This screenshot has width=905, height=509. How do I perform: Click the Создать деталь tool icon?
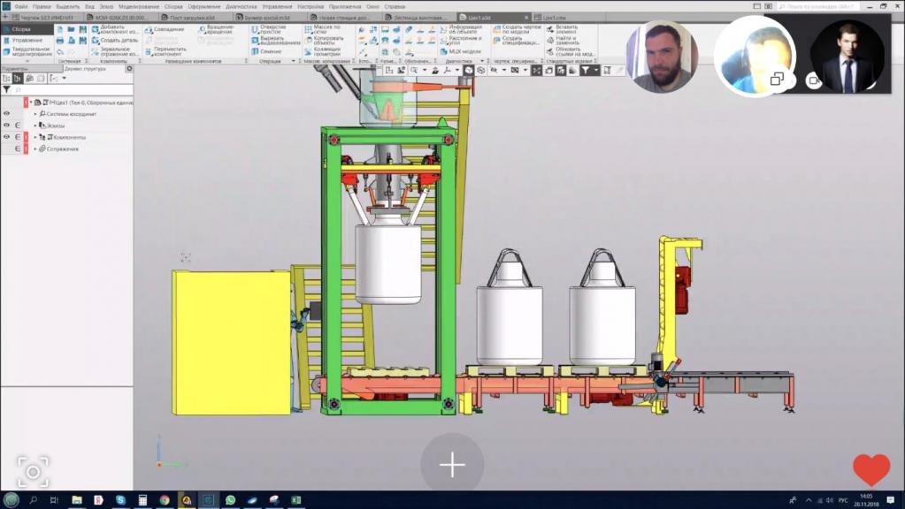click(96, 41)
